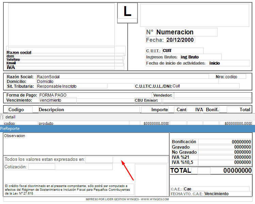Select the large letter L box
Viewport: 255px width, 204px height.
[x=127, y=13]
